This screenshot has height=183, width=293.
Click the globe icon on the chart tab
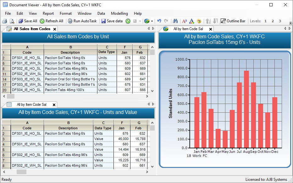[166, 29]
